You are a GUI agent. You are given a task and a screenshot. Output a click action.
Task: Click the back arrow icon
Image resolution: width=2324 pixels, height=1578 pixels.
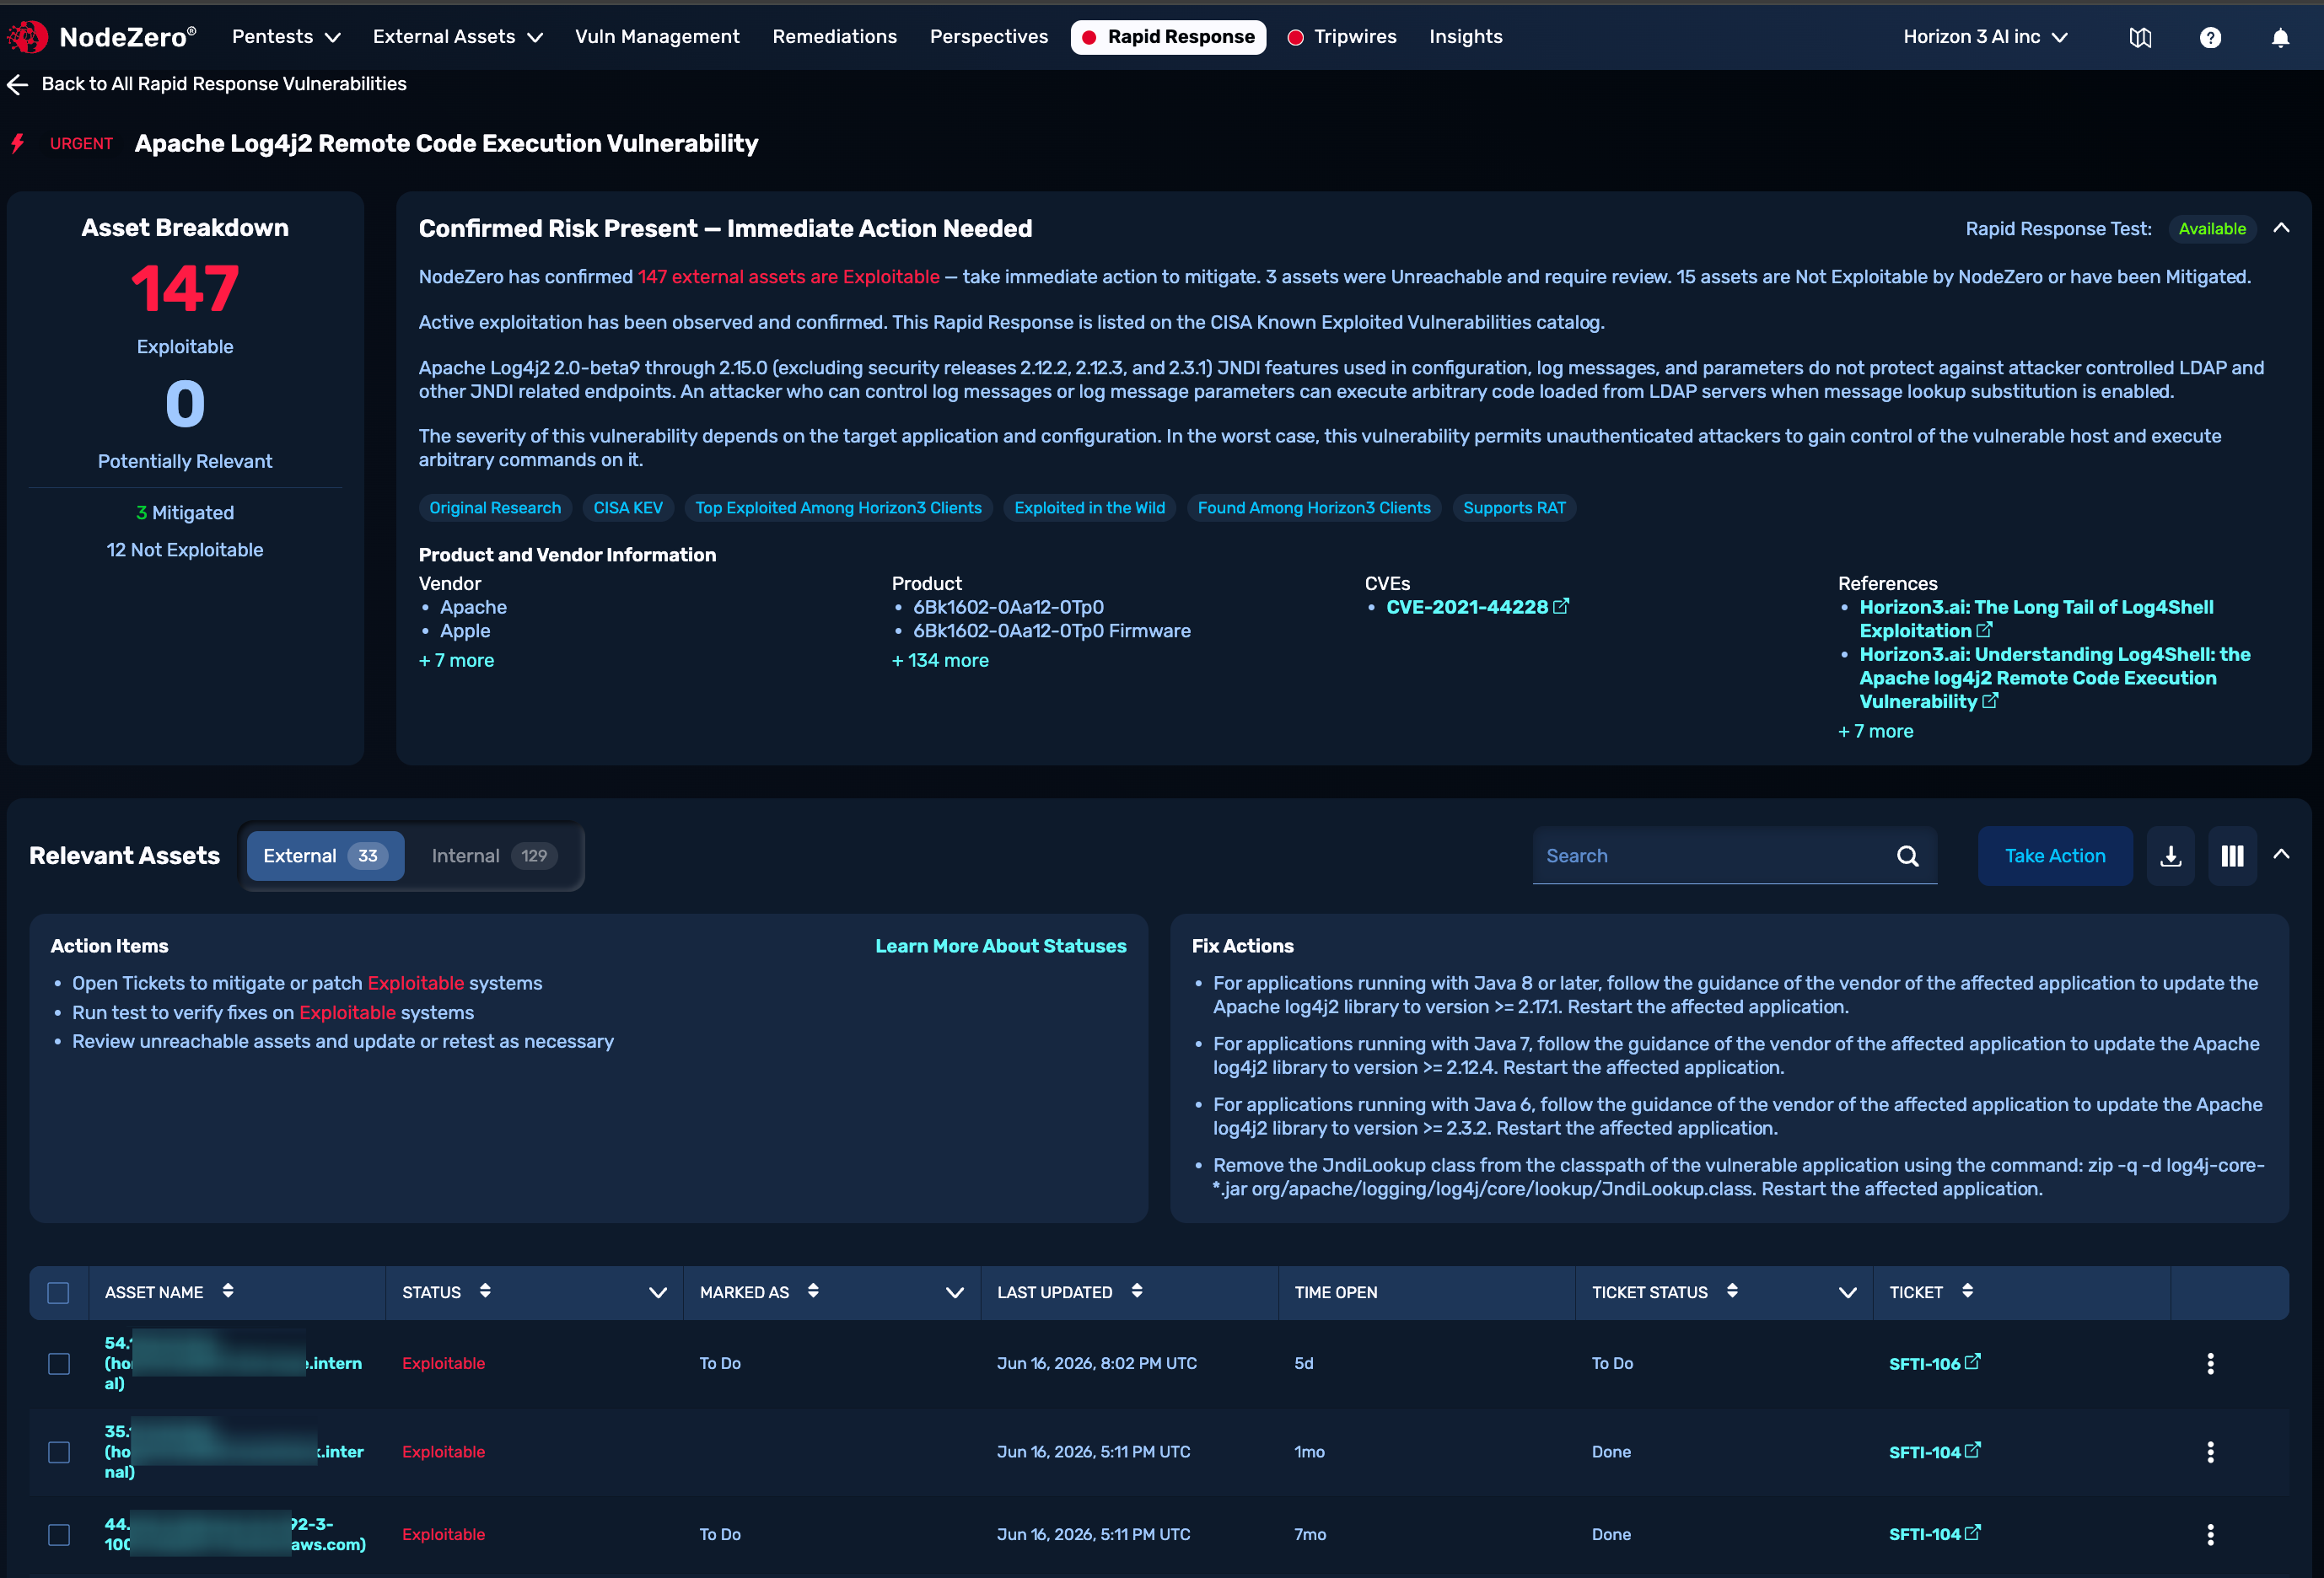point(18,84)
